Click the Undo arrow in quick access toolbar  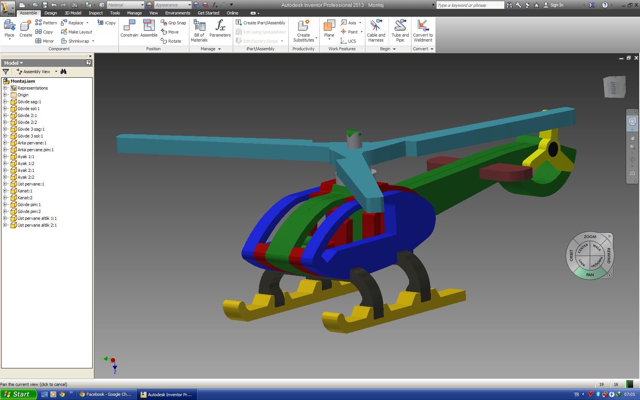coord(54,5)
